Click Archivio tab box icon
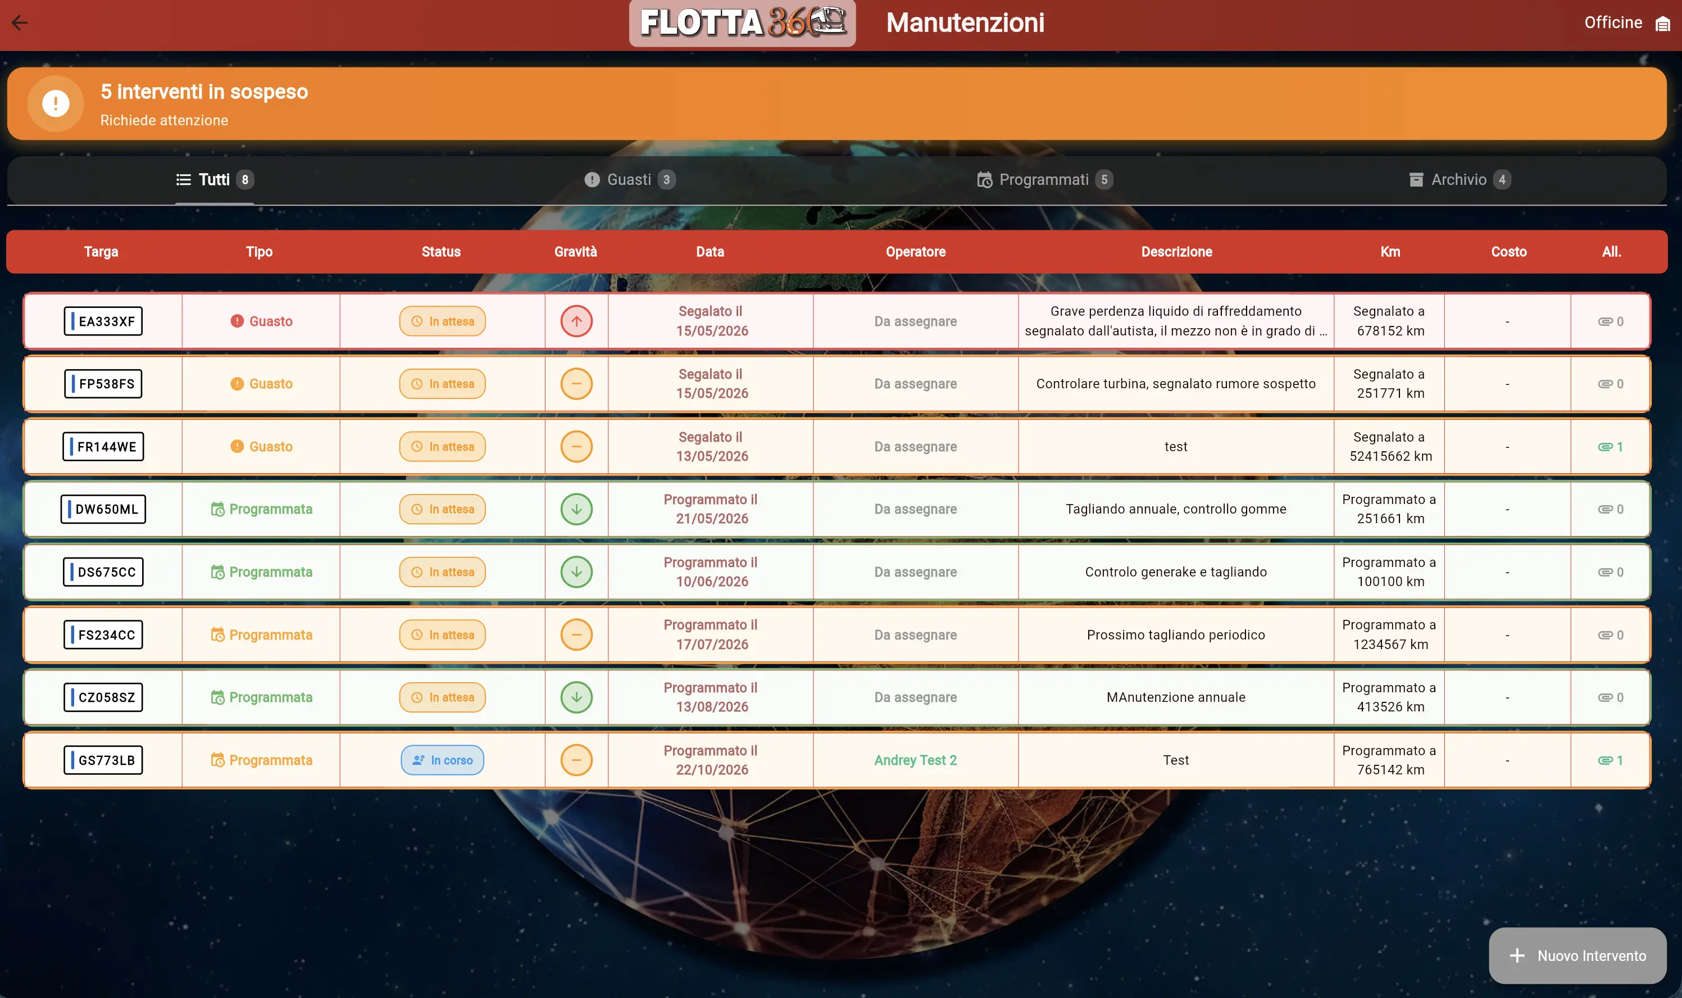 point(1416,180)
